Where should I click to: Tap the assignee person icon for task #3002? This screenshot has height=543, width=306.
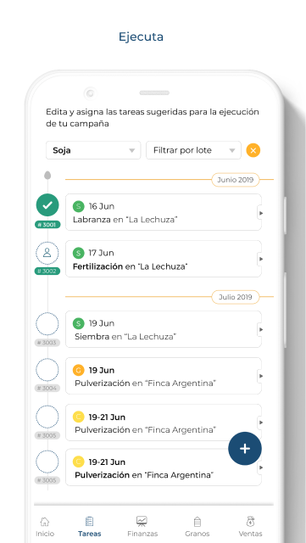47,253
